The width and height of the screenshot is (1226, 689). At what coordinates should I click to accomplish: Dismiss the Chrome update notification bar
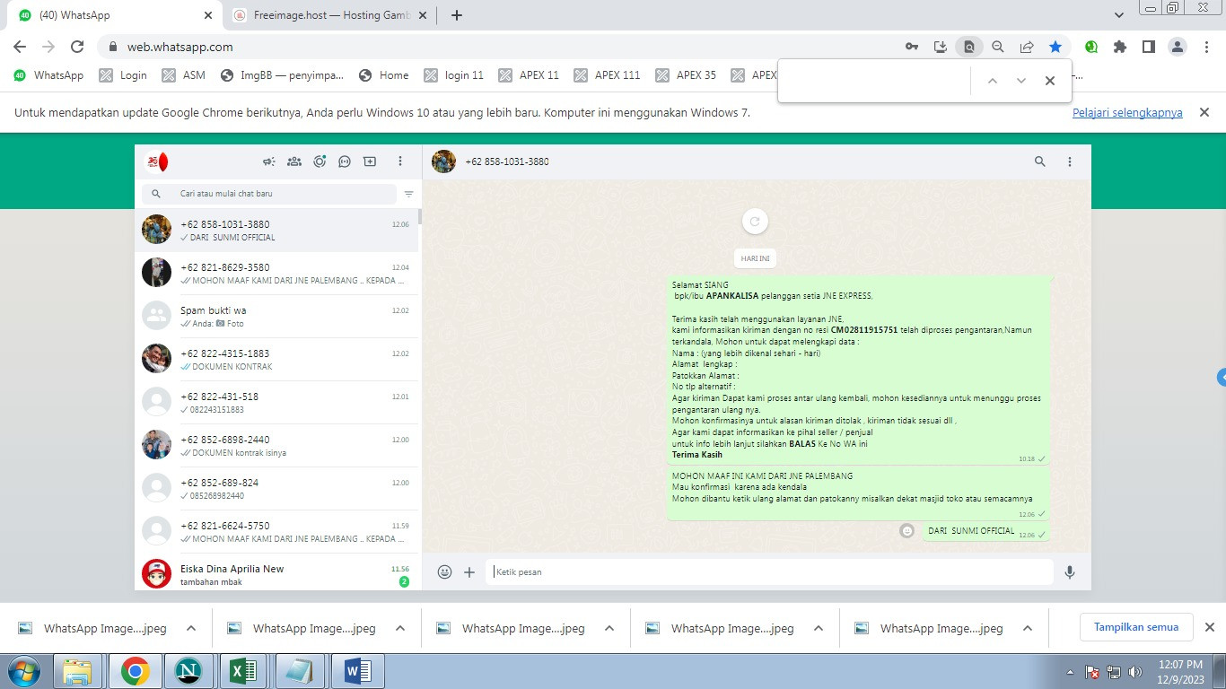1204,112
